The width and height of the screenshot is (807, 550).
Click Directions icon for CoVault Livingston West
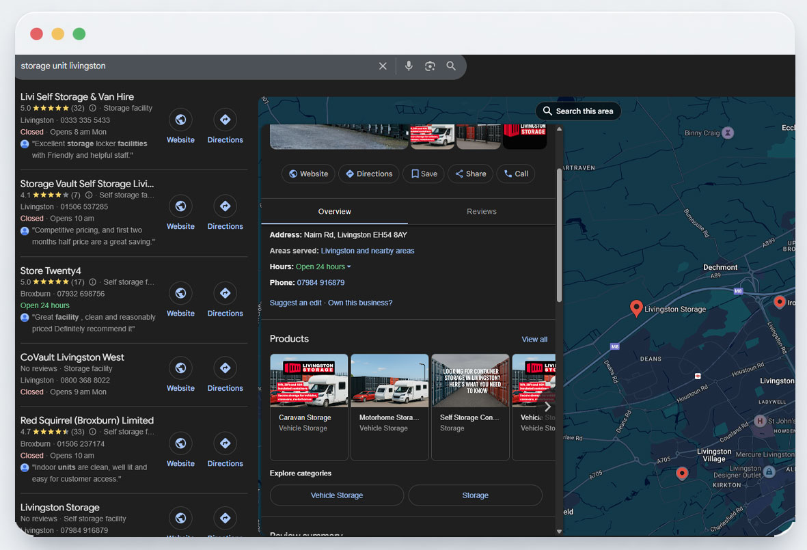click(x=225, y=368)
